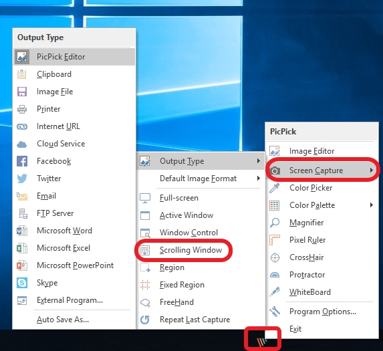Click the Pixel Ruler icon
The height and width of the screenshot is (351, 383).
(x=275, y=240)
